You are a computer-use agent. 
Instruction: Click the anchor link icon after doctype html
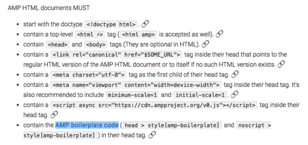145,24
